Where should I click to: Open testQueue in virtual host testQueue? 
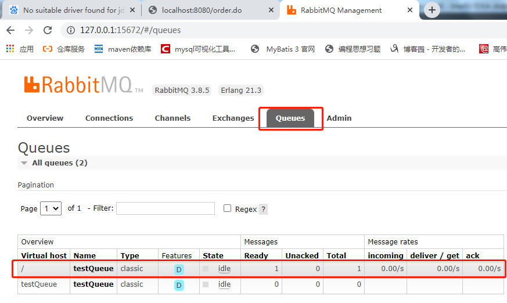94,284
